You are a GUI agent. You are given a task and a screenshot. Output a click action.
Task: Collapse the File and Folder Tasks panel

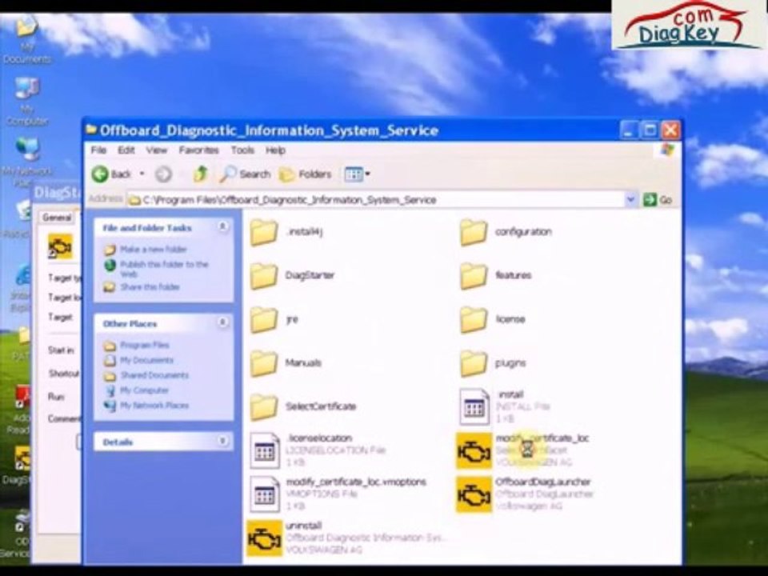223,226
